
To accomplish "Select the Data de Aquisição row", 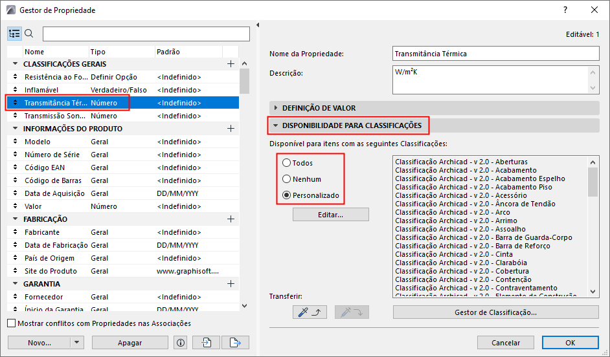I will coord(123,193).
